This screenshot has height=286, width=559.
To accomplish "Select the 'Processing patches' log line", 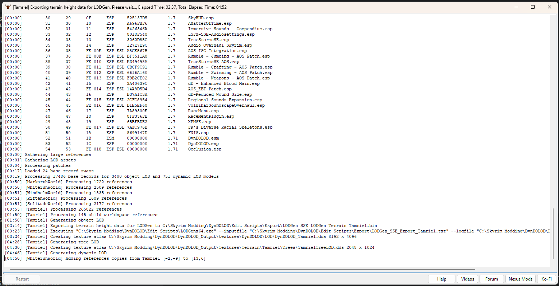I will click(x=38, y=165).
